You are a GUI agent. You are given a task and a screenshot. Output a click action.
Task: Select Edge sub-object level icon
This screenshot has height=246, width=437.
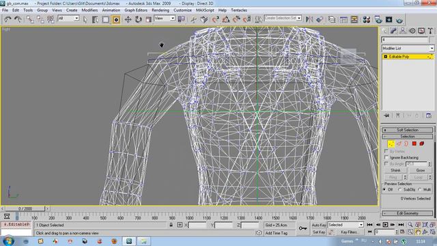tap(399, 143)
